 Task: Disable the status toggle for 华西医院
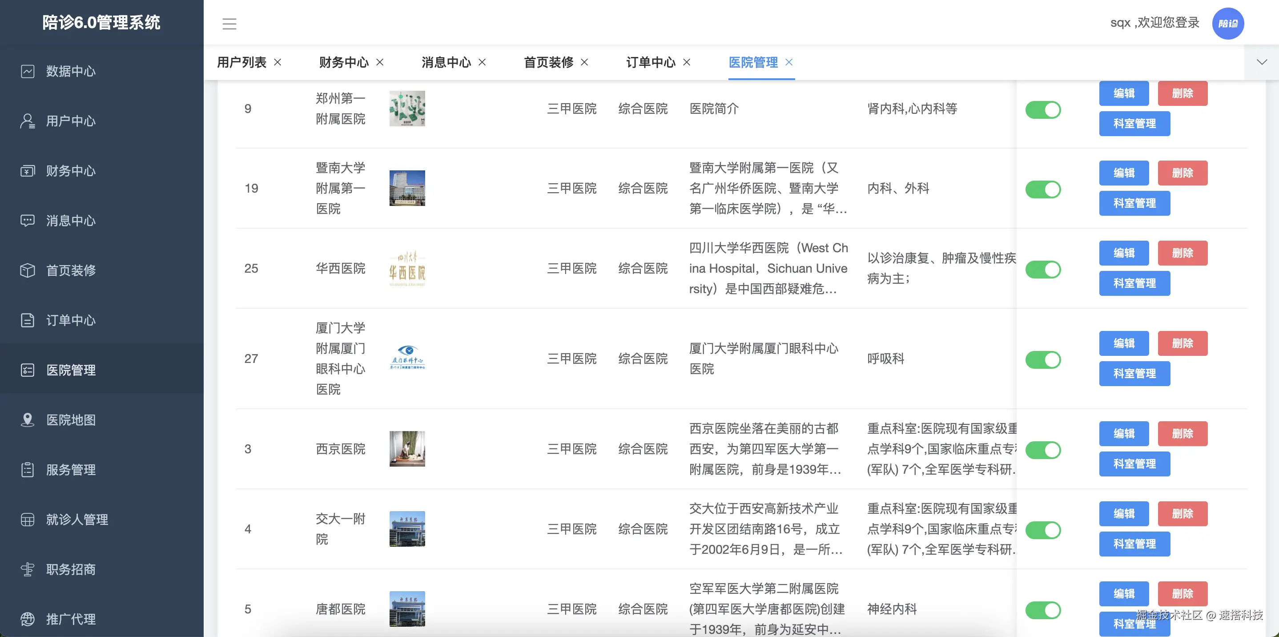click(1044, 270)
